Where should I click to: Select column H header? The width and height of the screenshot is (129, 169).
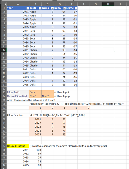point(108,4)
